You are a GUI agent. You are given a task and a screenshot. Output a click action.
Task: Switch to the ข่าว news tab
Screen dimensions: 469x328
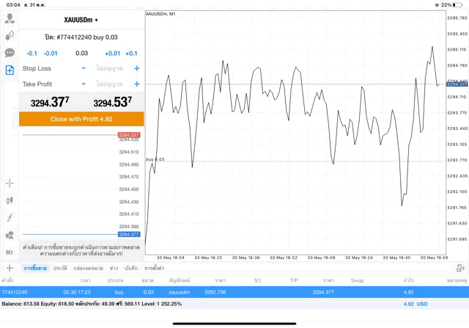pyautogui.click(x=114, y=269)
